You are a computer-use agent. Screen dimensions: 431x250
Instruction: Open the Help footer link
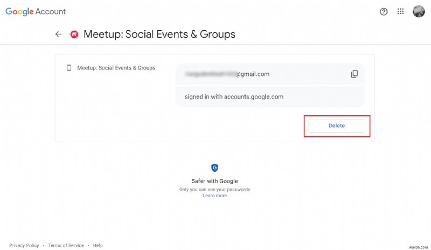[98, 245]
